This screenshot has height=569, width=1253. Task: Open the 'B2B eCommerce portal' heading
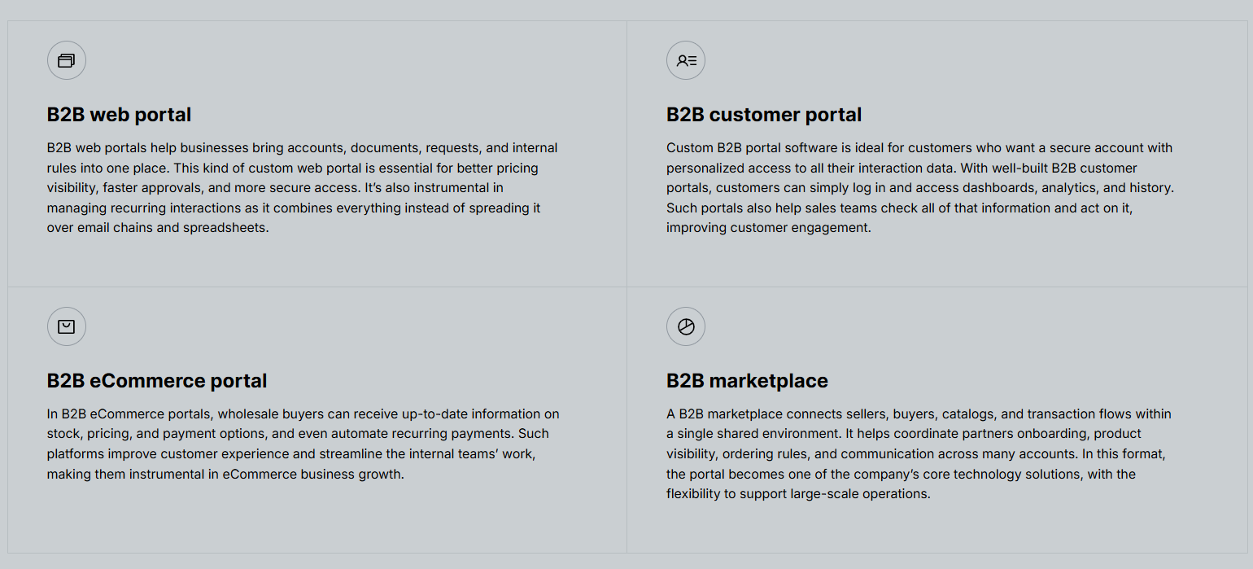[x=157, y=381]
